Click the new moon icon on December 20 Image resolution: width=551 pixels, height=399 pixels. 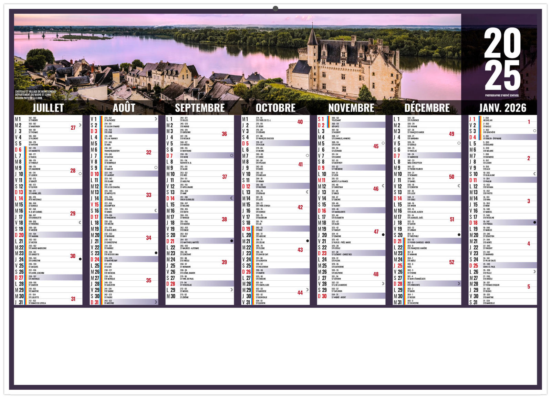(x=459, y=235)
